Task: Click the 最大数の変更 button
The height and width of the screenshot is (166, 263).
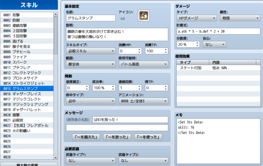Action: [29, 164]
